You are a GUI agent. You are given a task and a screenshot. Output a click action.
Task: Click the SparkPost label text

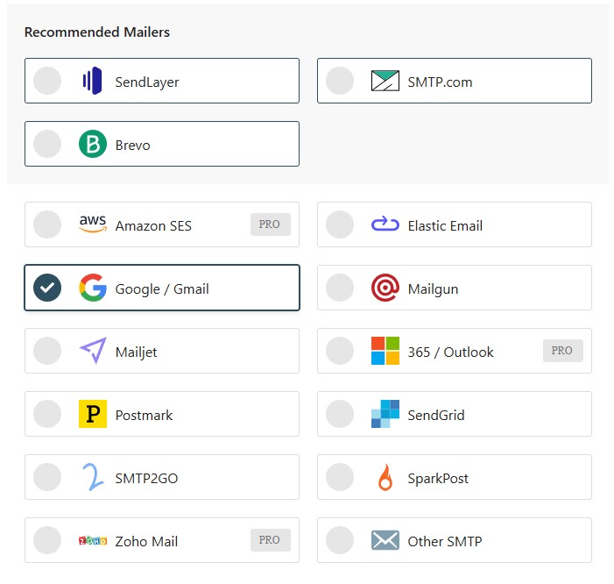[438, 479]
